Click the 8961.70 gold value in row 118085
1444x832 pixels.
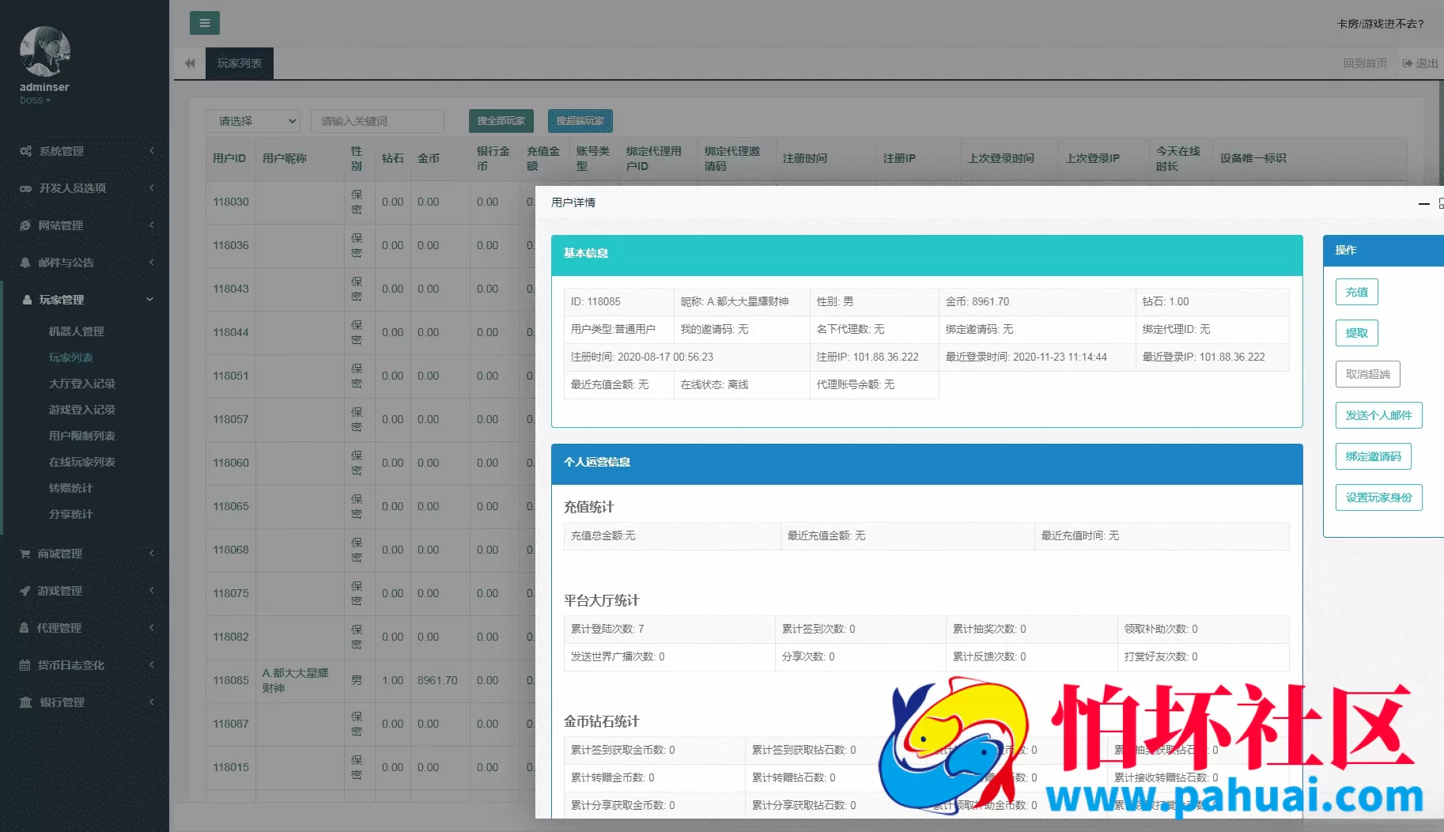437,680
